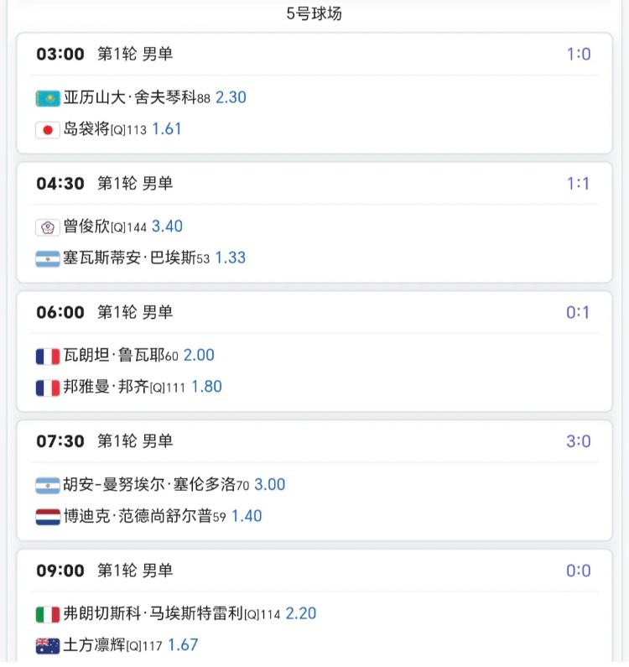Click Argentina flag beside 塞瓦斯蒂安·巴埃斯
This screenshot has height=667, width=629.
(x=48, y=259)
